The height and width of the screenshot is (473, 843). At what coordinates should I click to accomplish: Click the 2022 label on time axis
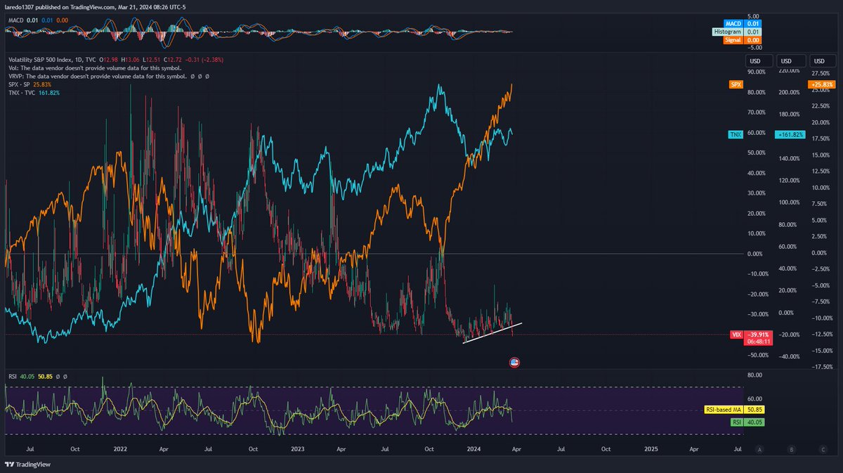coord(120,448)
